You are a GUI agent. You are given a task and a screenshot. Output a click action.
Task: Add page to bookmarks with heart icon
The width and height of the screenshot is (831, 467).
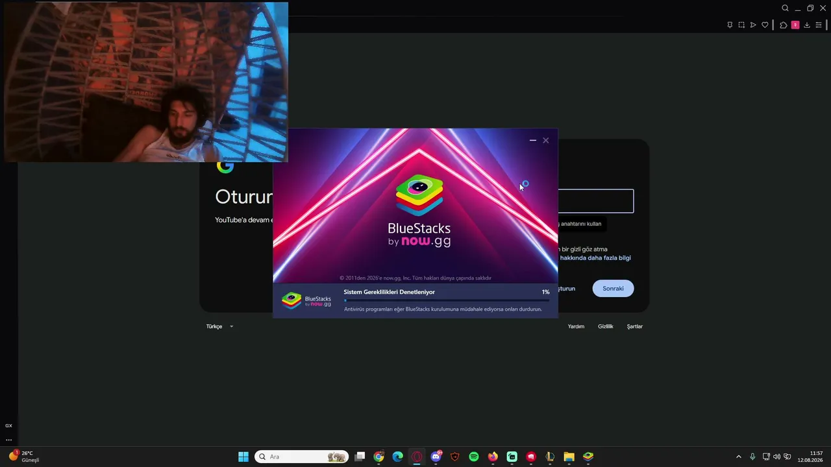point(765,25)
